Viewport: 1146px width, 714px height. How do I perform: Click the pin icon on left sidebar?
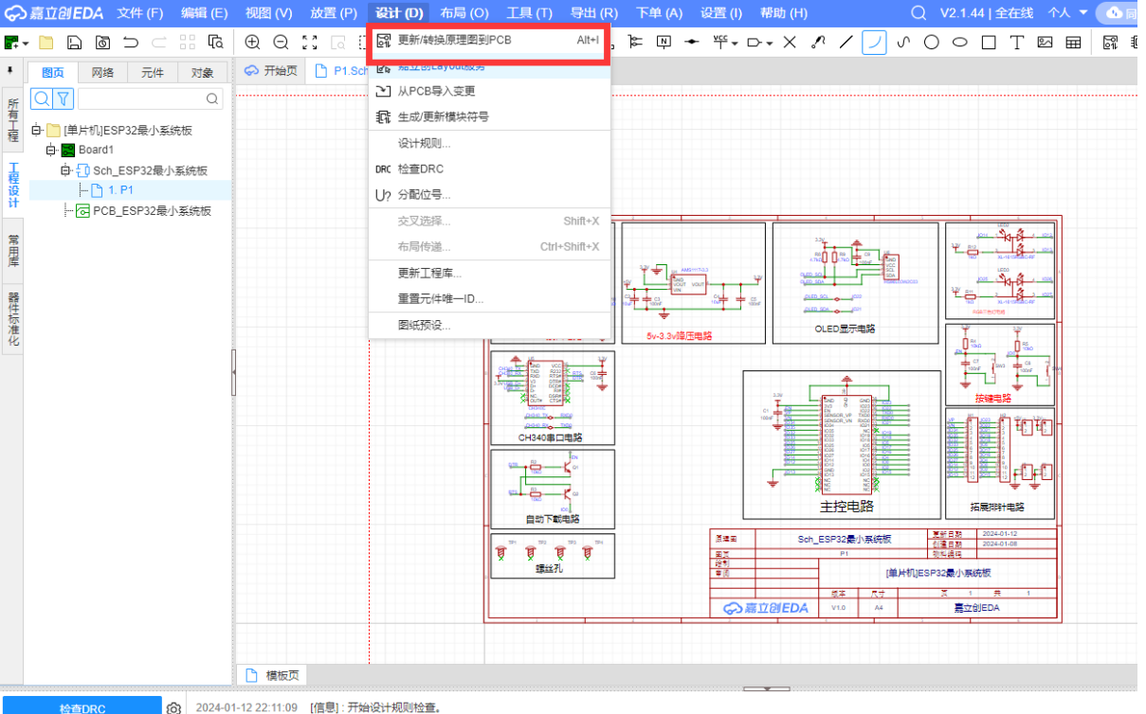(x=9, y=71)
